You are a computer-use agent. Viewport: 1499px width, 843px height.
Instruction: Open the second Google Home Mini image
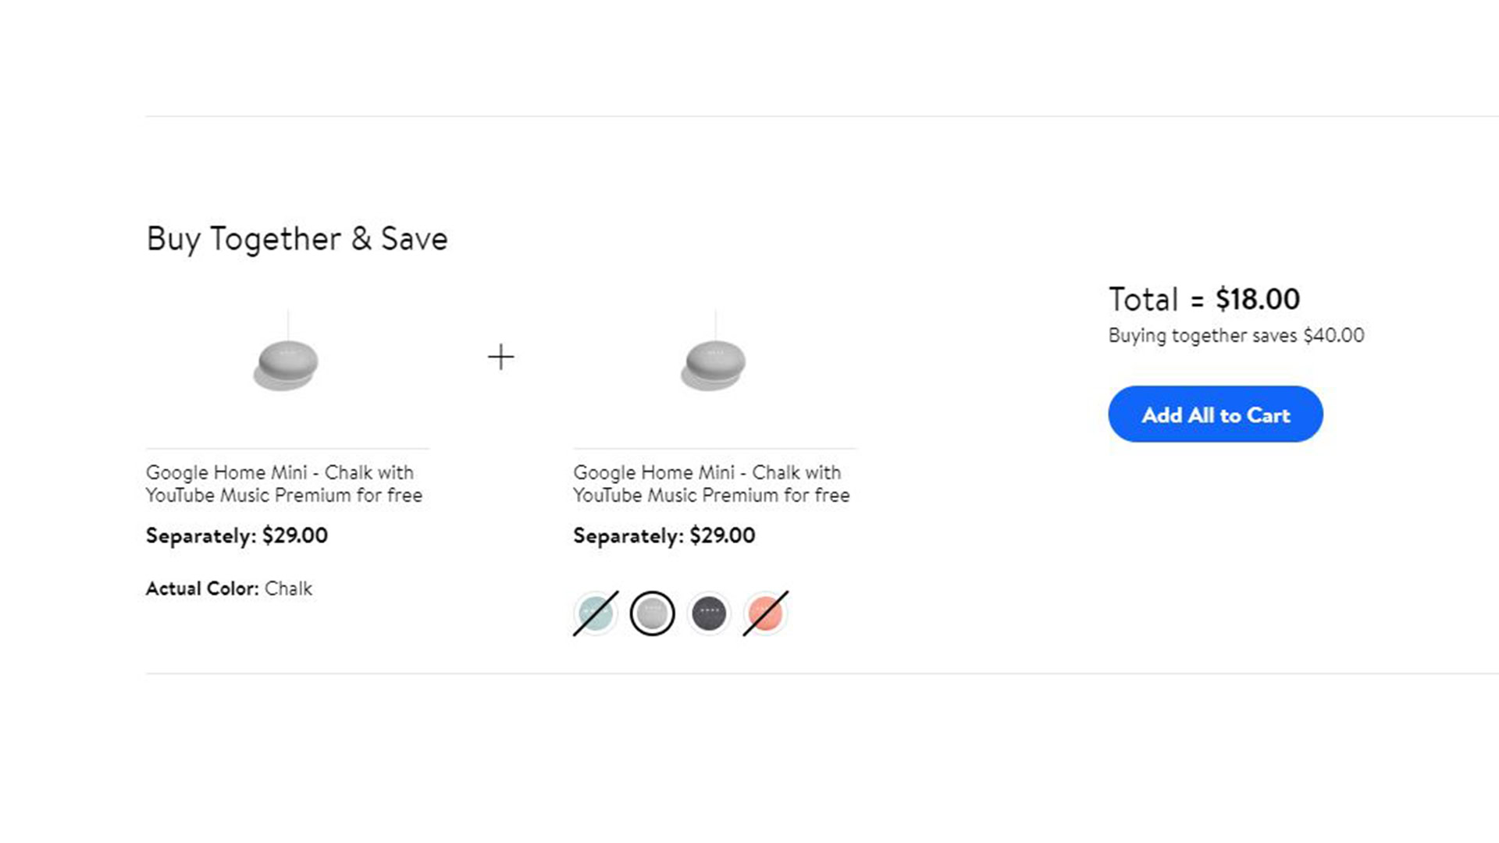(x=714, y=364)
